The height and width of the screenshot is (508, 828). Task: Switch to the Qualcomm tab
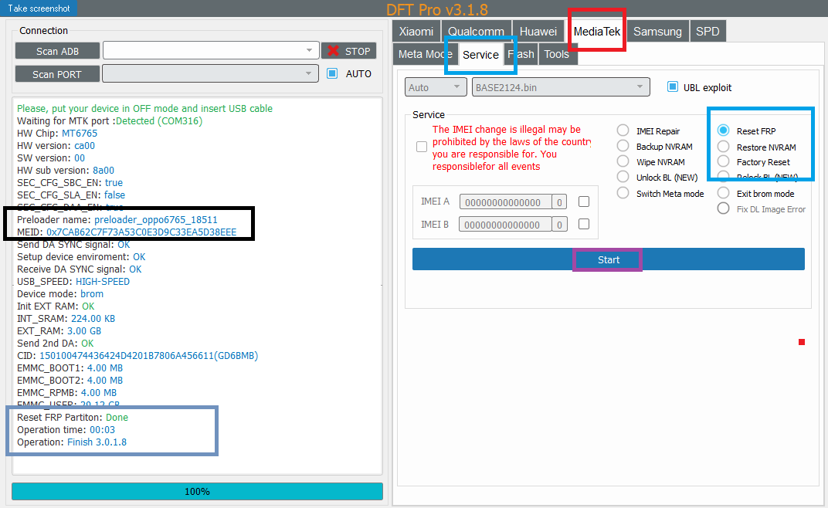tap(477, 31)
